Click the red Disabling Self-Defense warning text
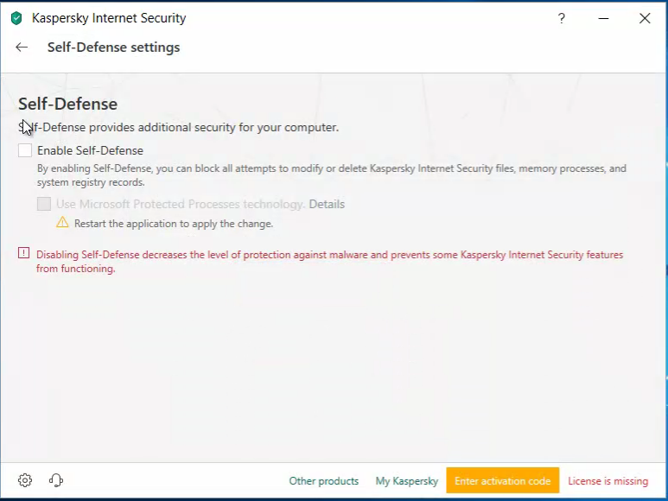This screenshot has width=668, height=501. click(x=329, y=262)
